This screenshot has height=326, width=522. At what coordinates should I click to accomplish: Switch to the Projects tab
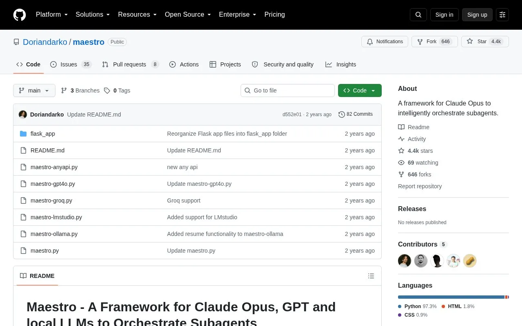click(225, 64)
